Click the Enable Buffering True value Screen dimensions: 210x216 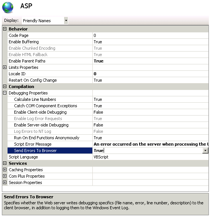click(98, 42)
